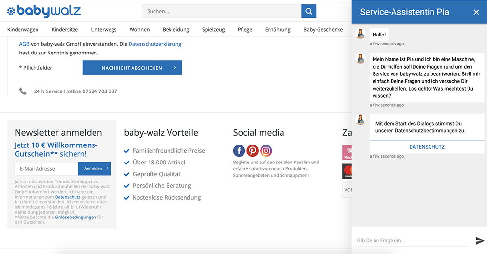Click the Hallo! chat bubble
Screen dimensions: 487x254
click(379, 35)
